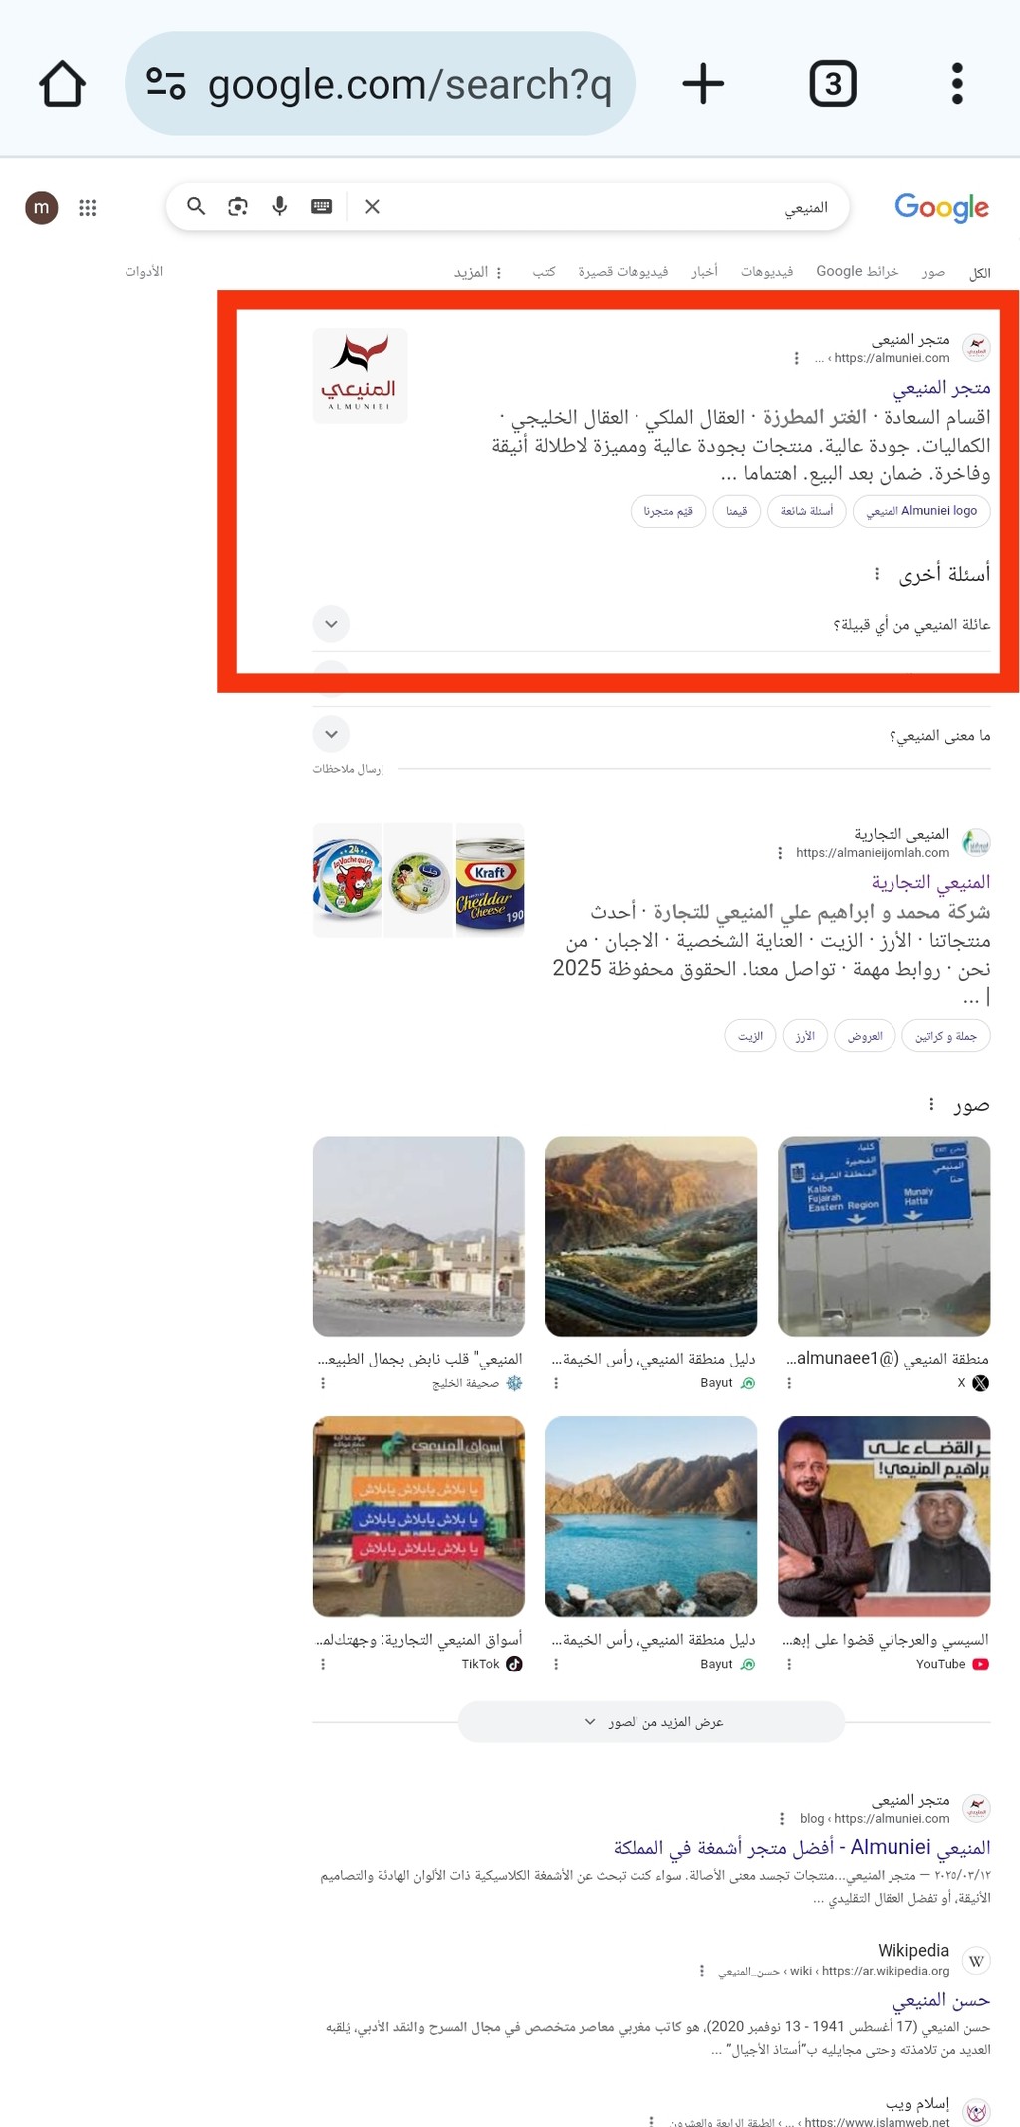
Task: Open a new tab with plus icon
Action: pos(703,83)
